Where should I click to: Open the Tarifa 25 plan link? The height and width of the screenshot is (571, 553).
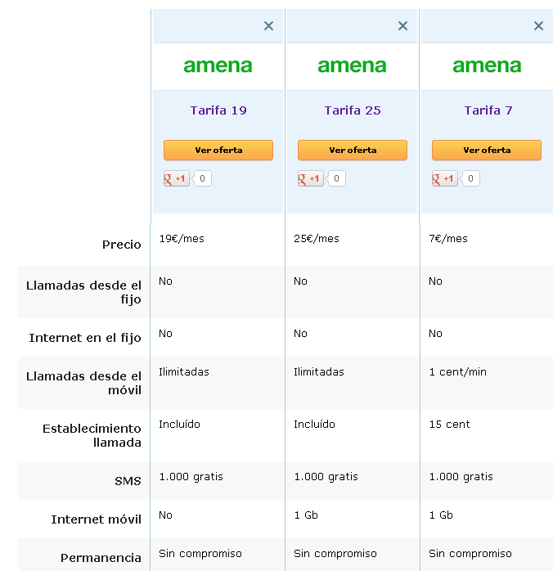pos(353,110)
